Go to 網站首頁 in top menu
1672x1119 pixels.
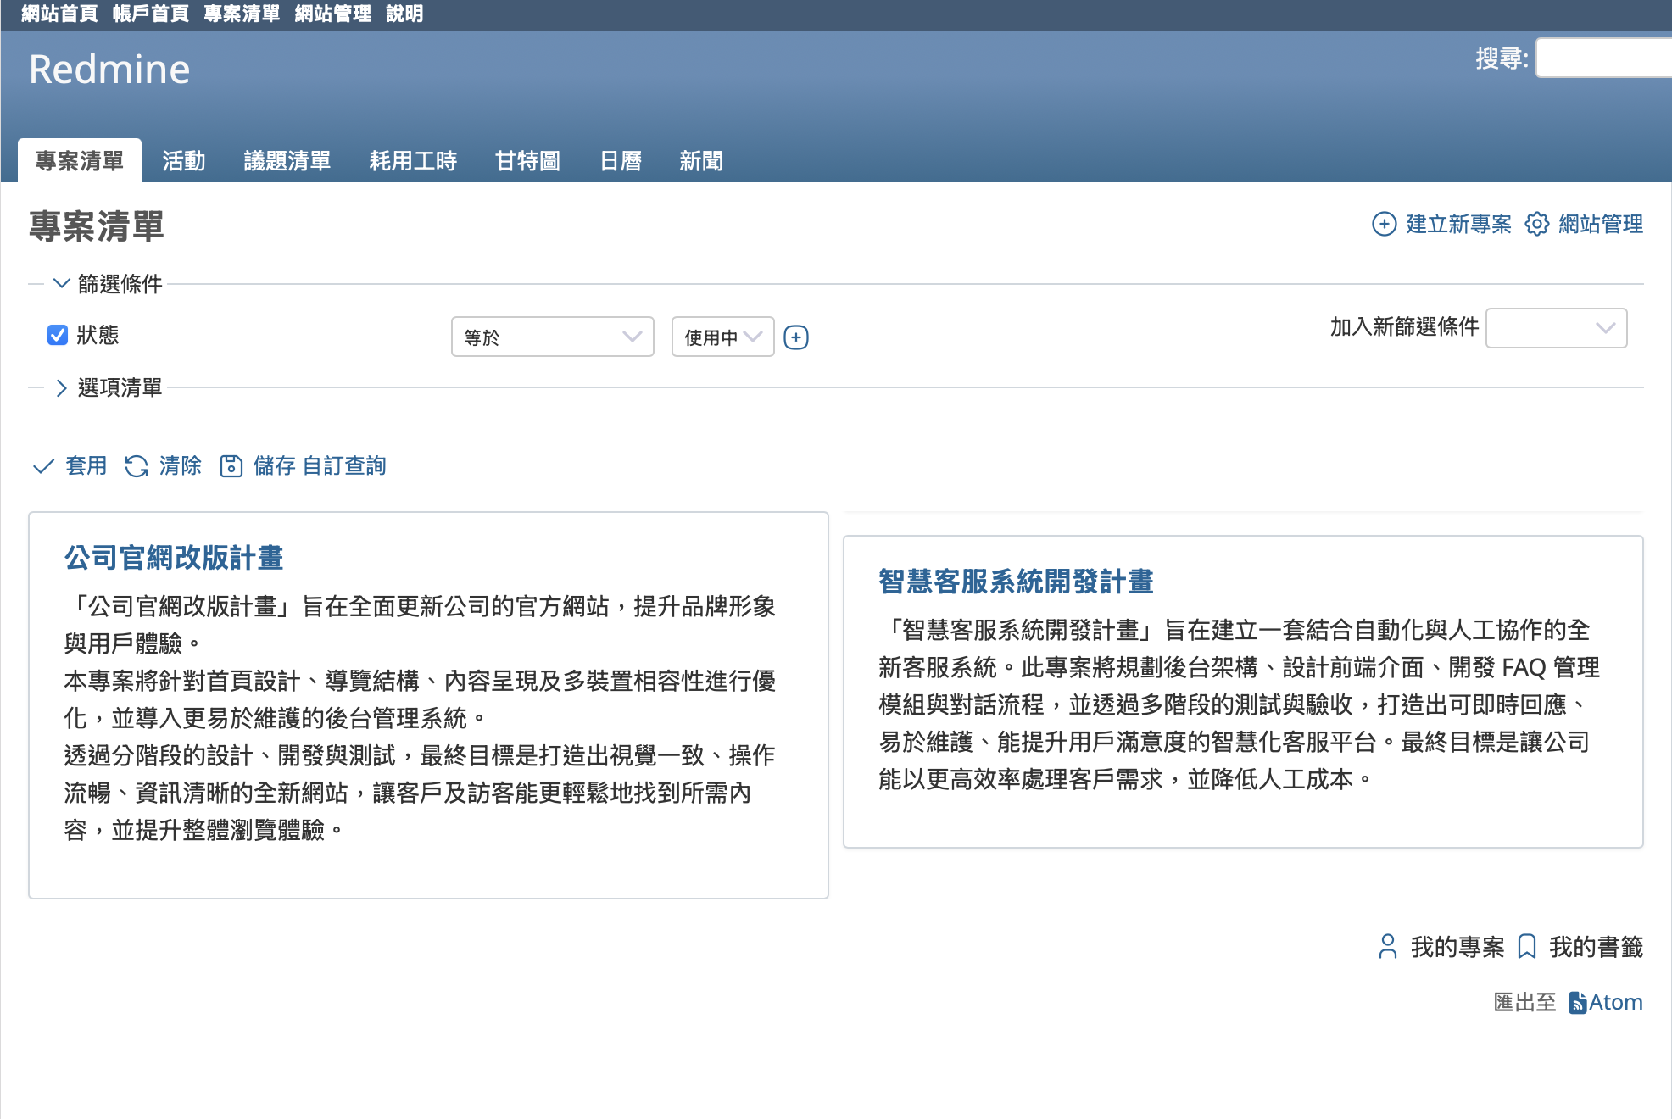pos(59,14)
